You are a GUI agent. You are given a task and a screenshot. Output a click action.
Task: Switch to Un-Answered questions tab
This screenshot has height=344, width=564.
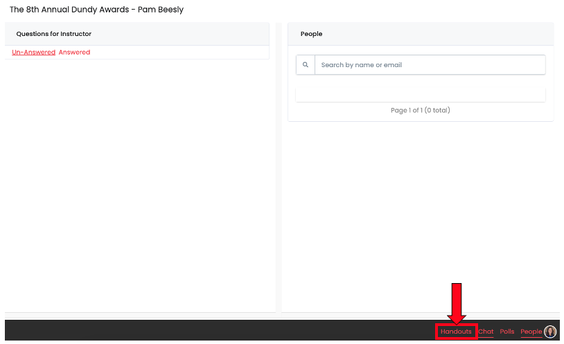[33, 52]
